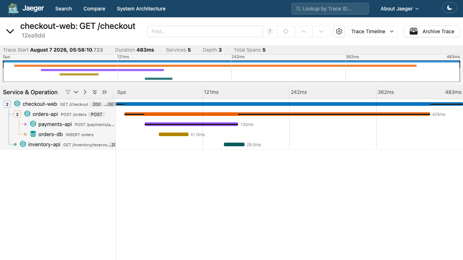Click the find help question icon

(x=270, y=31)
